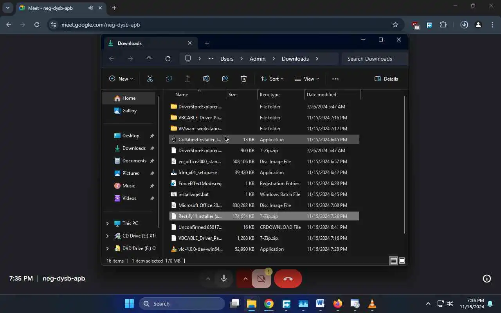501x313 pixels.
Task: Click the file list vertical scrollbar
Action: [404, 164]
